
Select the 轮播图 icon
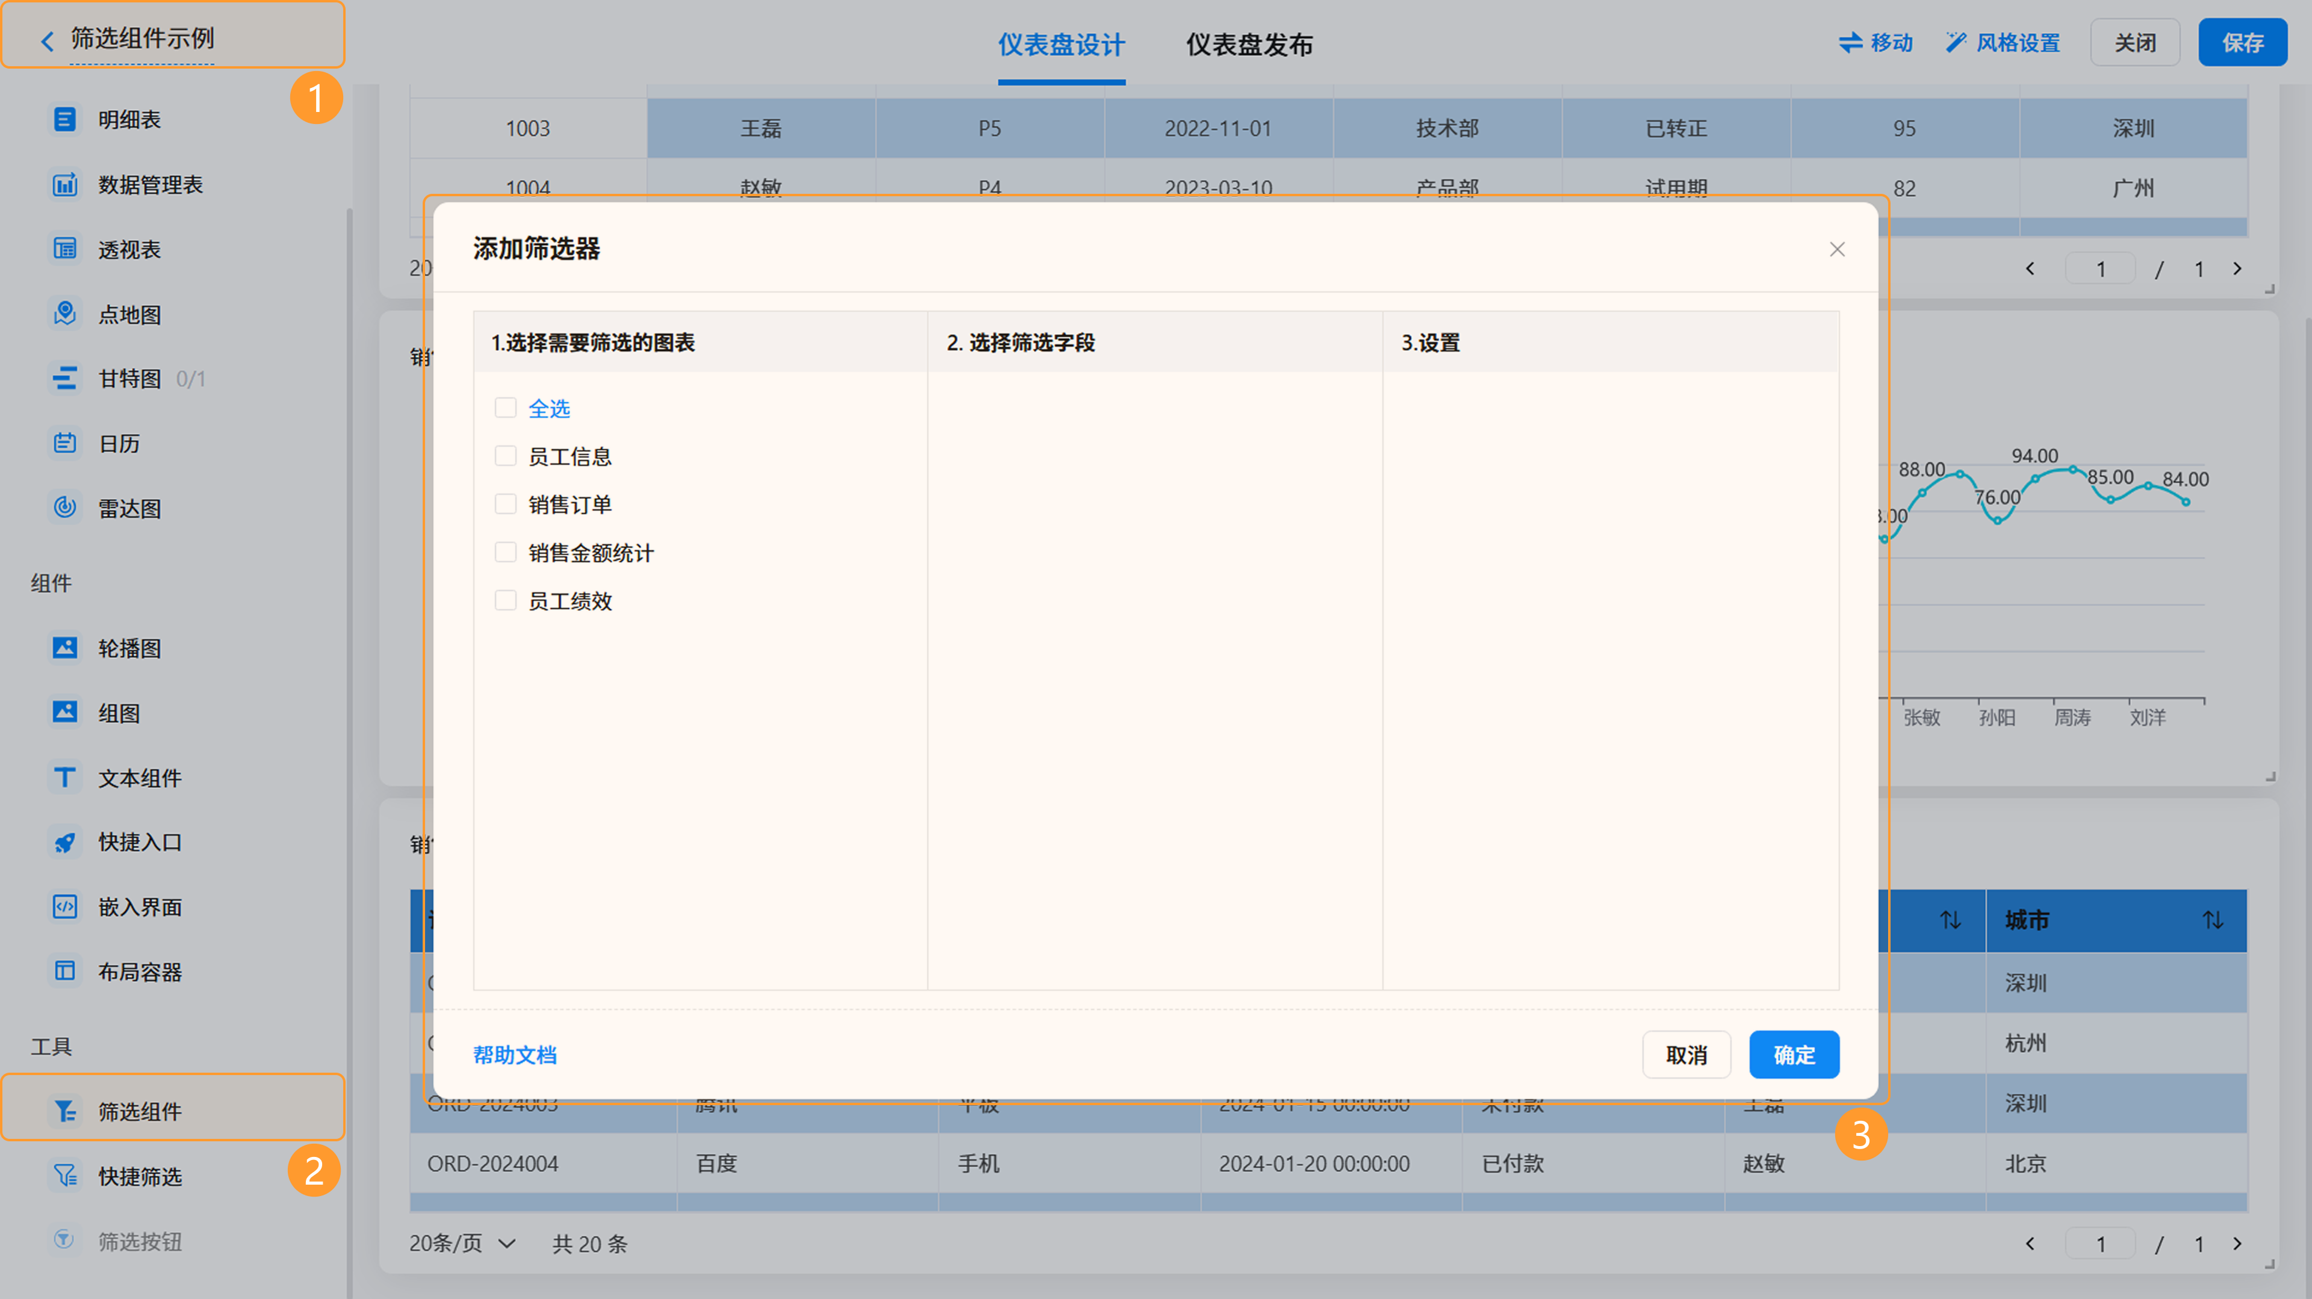(64, 648)
